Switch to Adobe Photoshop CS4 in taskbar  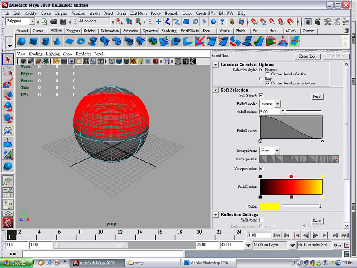(209, 263)
